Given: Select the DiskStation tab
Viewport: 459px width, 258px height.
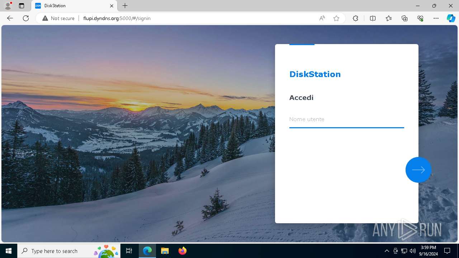Looking at the screenshot, I should [74, 6].
